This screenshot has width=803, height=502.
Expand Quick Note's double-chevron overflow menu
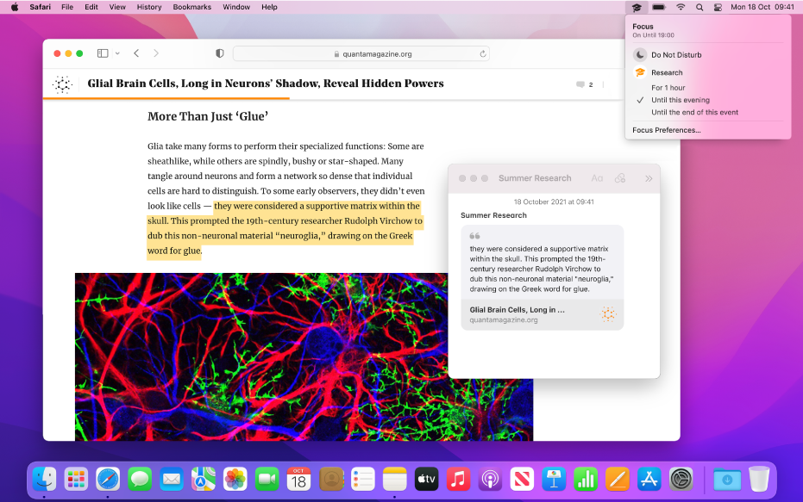pyautogui.click(x=649, y=178)
